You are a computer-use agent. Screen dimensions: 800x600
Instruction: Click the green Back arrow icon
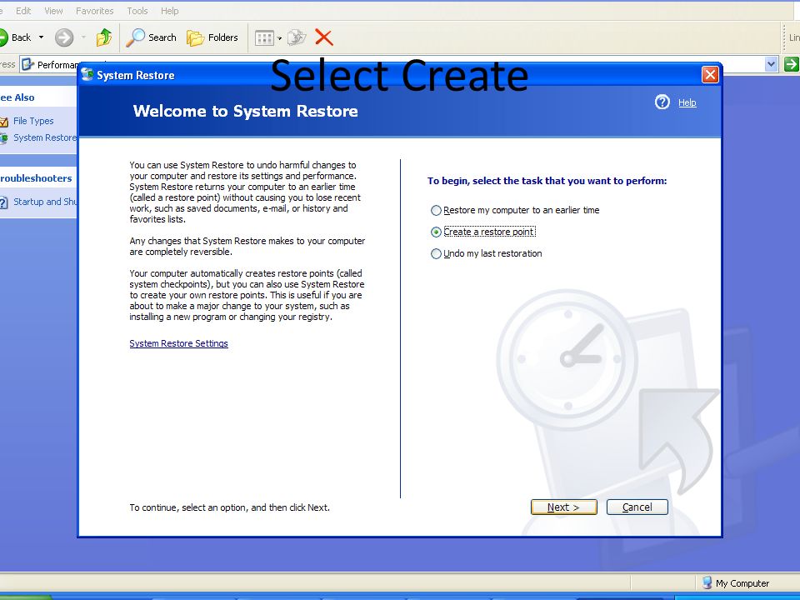point(3,37)
